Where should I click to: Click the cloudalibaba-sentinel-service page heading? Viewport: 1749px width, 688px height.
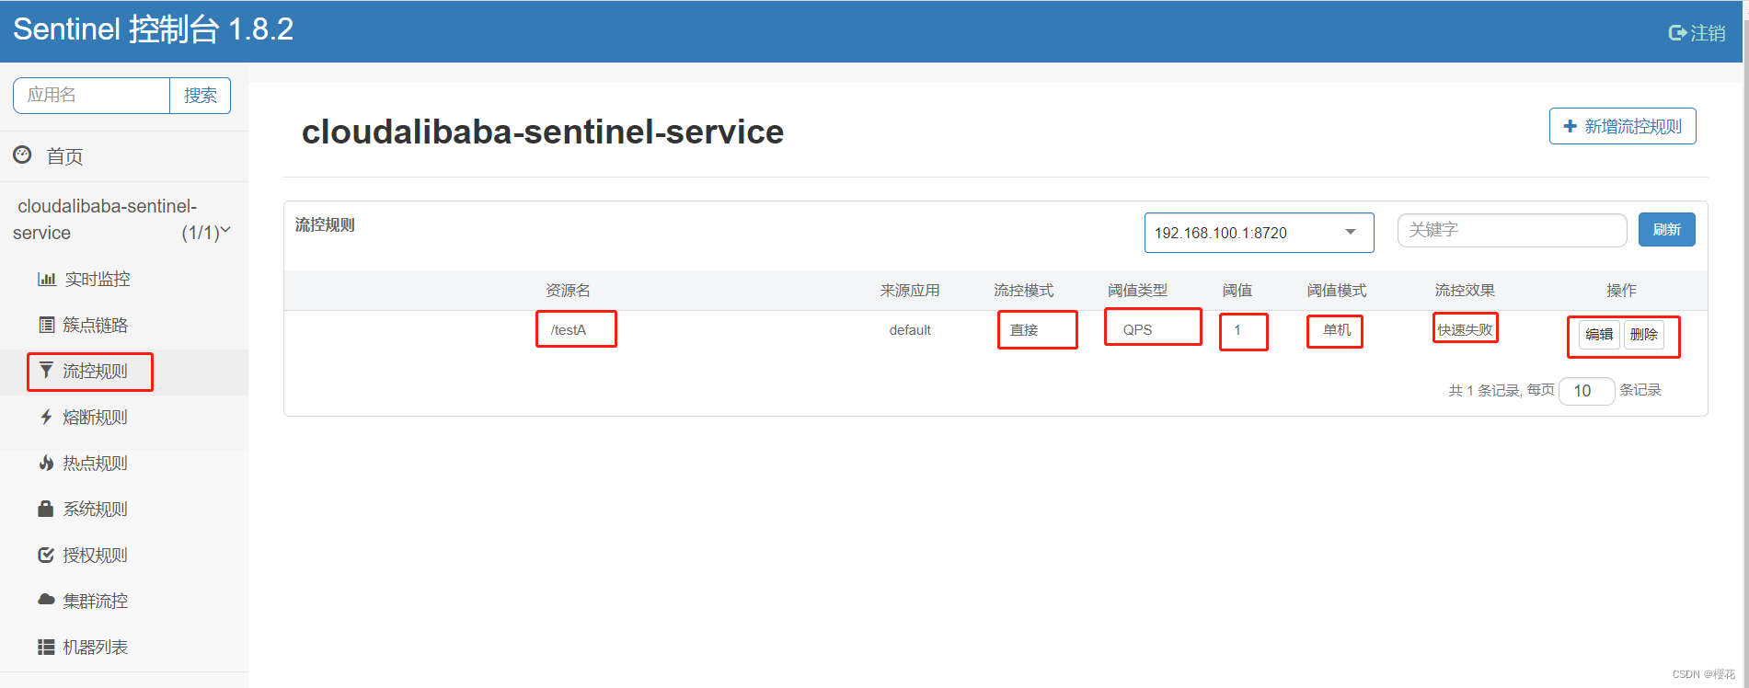(543, 132)
